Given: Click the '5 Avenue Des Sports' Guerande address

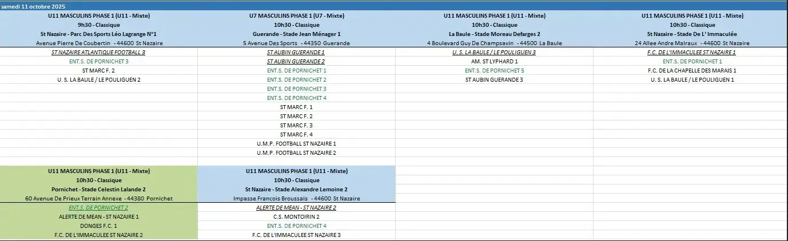Looking at the screenshot, I should 296,43.
